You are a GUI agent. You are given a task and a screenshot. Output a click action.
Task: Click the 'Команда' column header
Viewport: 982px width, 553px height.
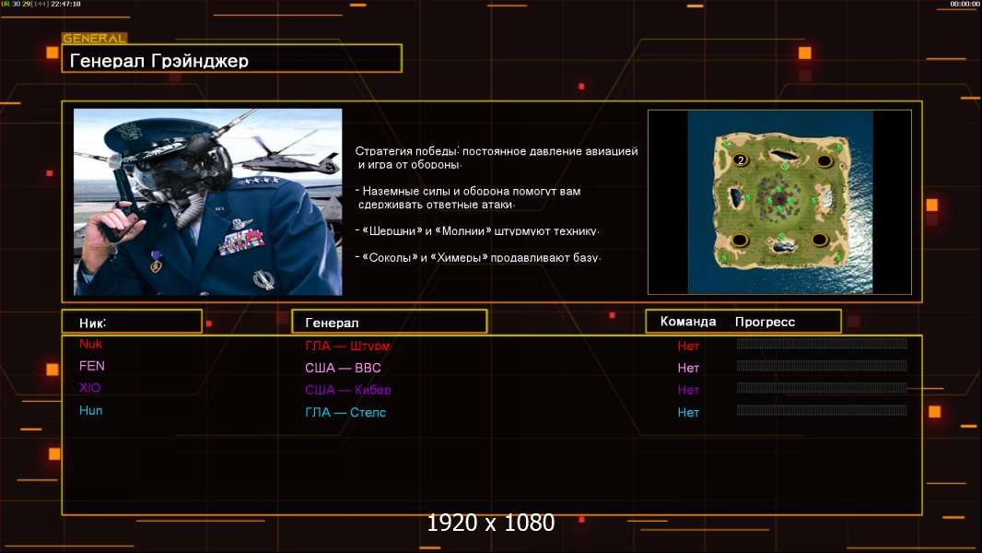point(688,322)
